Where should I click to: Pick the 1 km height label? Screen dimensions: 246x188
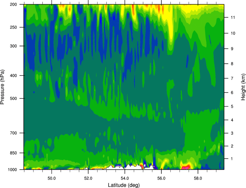coord(232,159)
